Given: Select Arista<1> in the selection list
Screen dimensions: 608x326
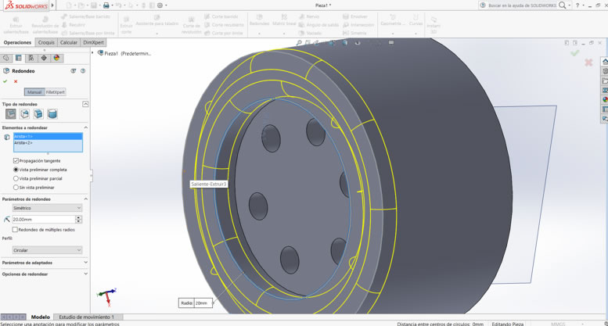Looking at the screenshot, I should [x=48, y=136].
